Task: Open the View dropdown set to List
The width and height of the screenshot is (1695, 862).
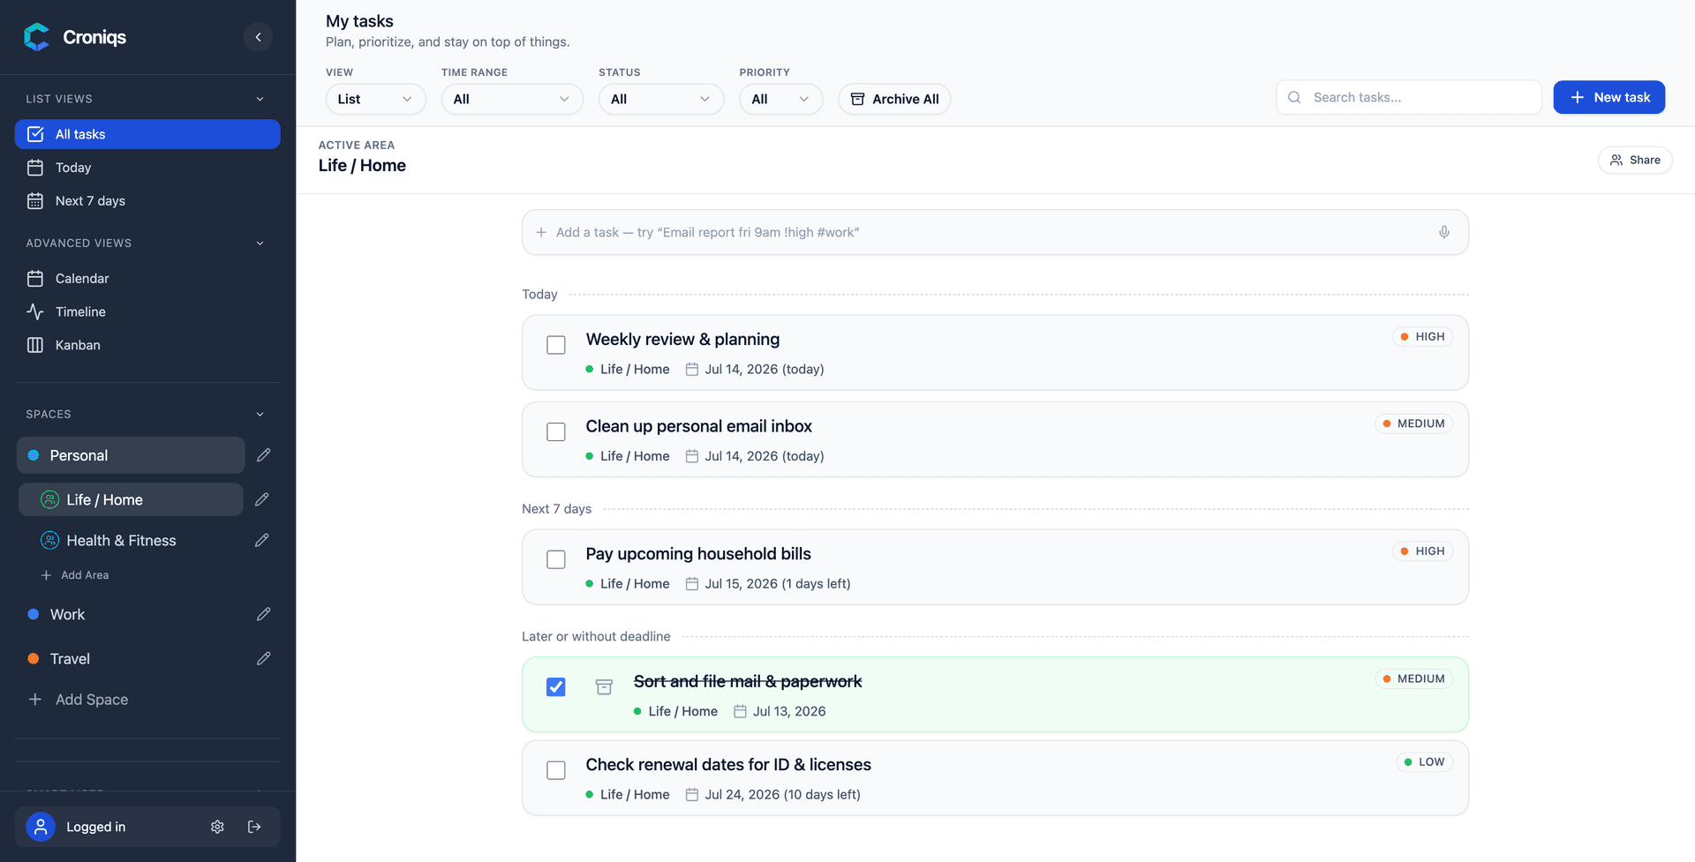Action: [x=375, y=99]
